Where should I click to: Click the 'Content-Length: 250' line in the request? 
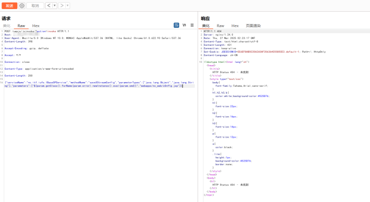click(x=19, y=76)
